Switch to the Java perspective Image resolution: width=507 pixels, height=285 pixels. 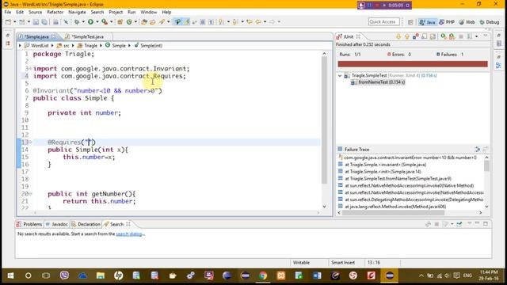pyautogui.click(x=427, y=22)
